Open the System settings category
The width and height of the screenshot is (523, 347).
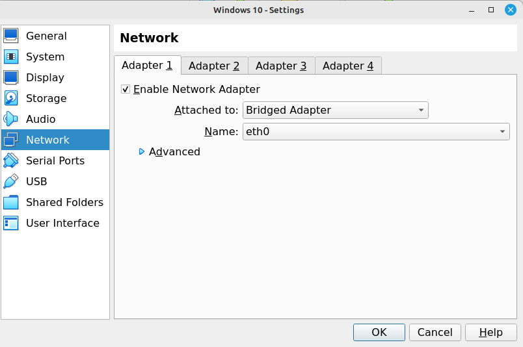55,57
